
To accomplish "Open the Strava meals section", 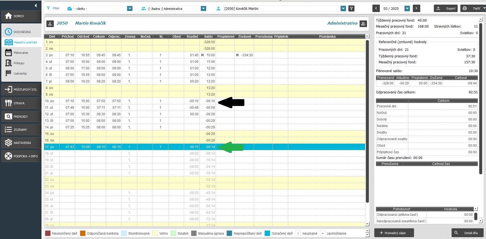I will [21, 103].
